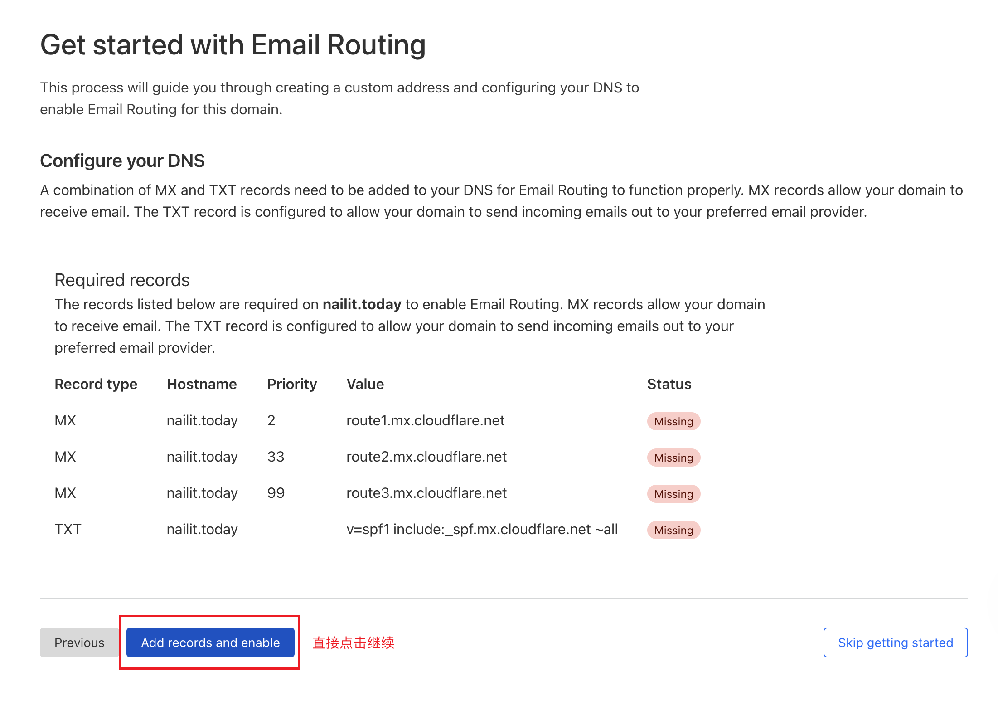Click the Missing badge for route1.mx.cloudflare.net
This screenshot has width=998, height=701.
[x=673, y=421]
